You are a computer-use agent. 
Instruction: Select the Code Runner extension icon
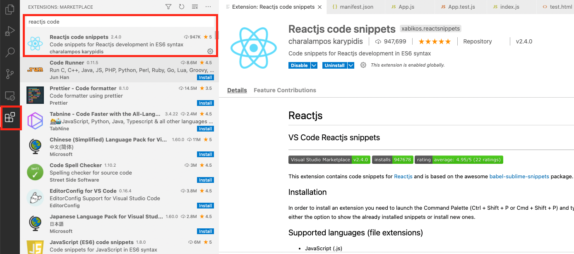pos(35,69)
